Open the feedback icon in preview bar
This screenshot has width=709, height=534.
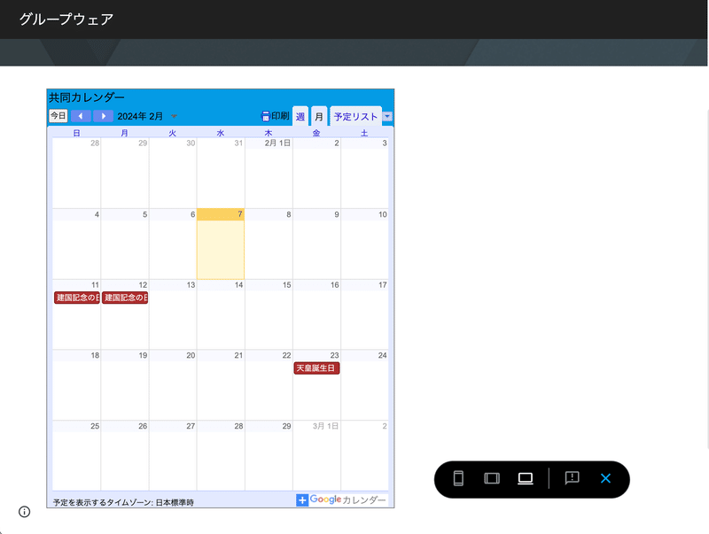click(x=572, y=478)
